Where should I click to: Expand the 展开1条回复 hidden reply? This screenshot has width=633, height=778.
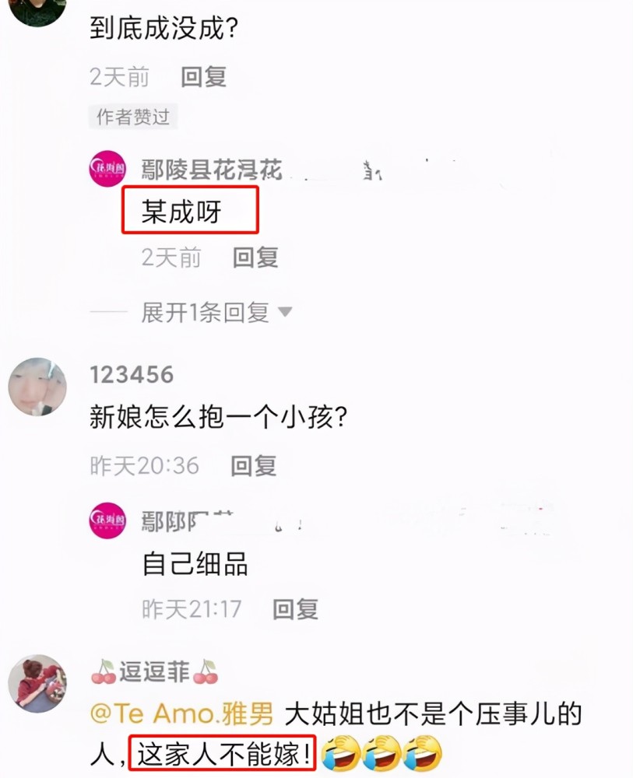205,313
